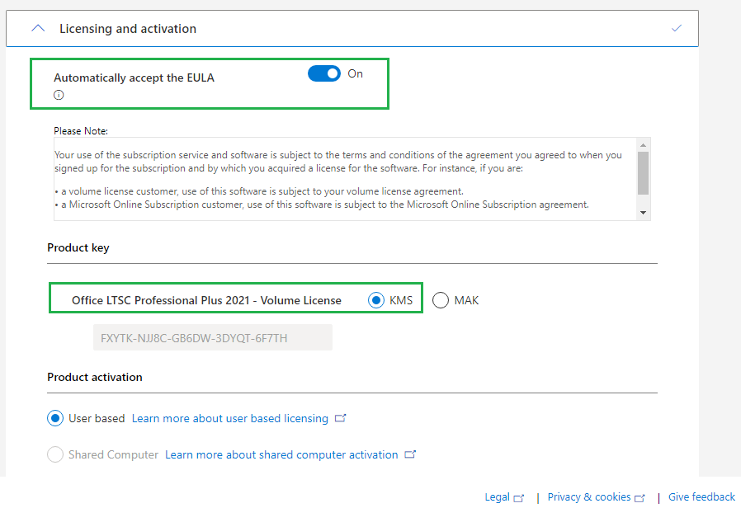The height and width of the screenshot is (508, 741).
Task: Open Privacy & cookies link
Action: [589, 497]
